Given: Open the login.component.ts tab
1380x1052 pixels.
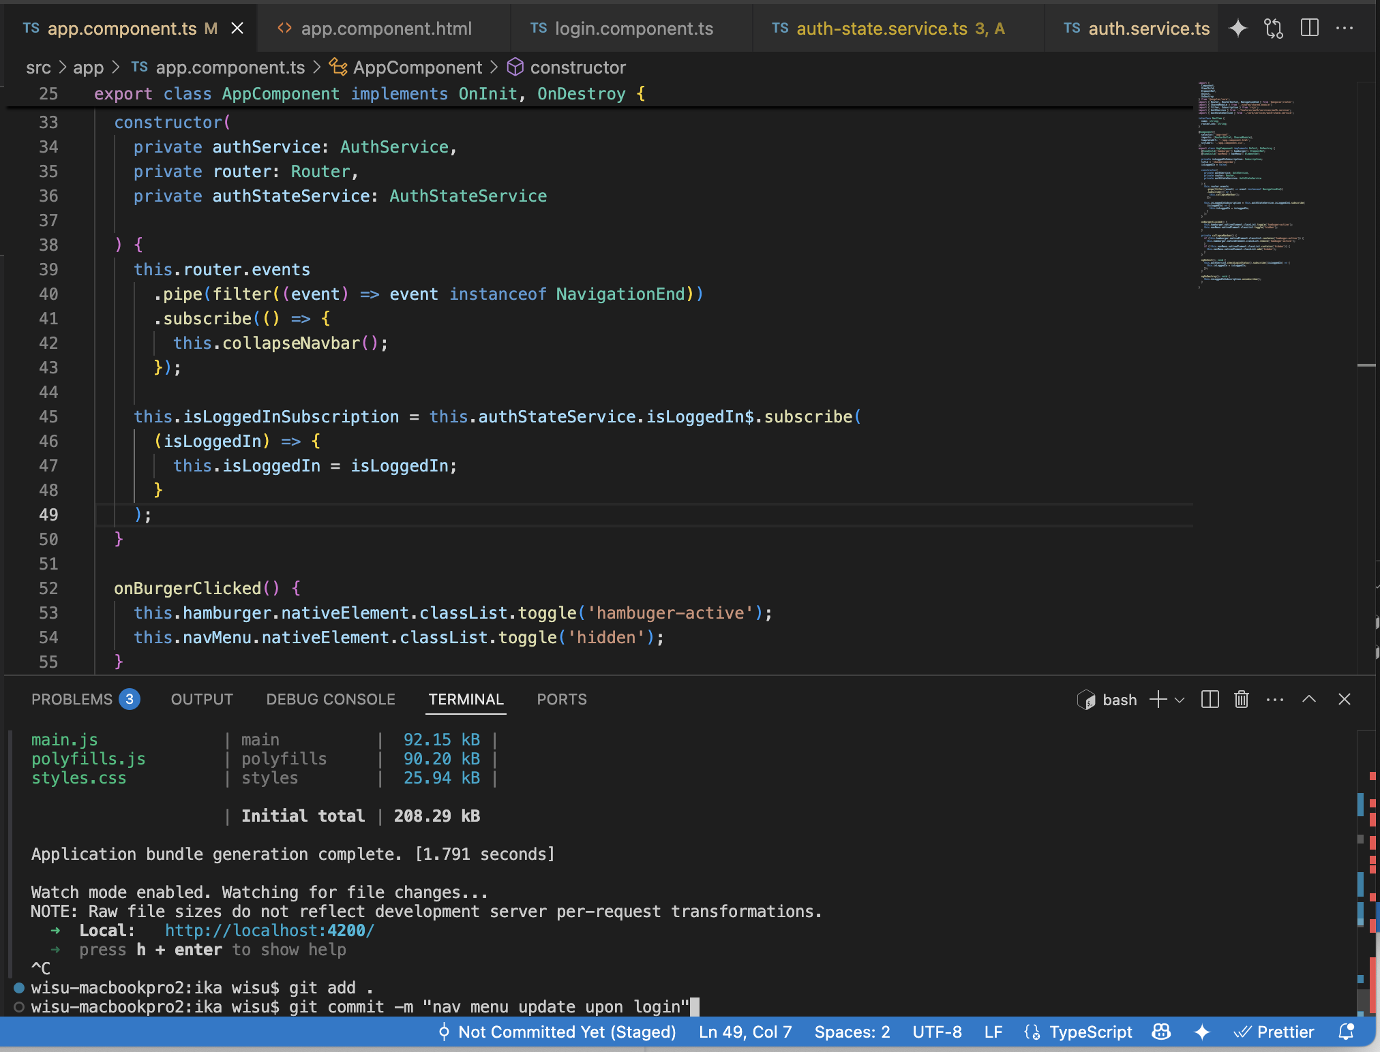Looking at the screenshot, I should tap(634, 28).
